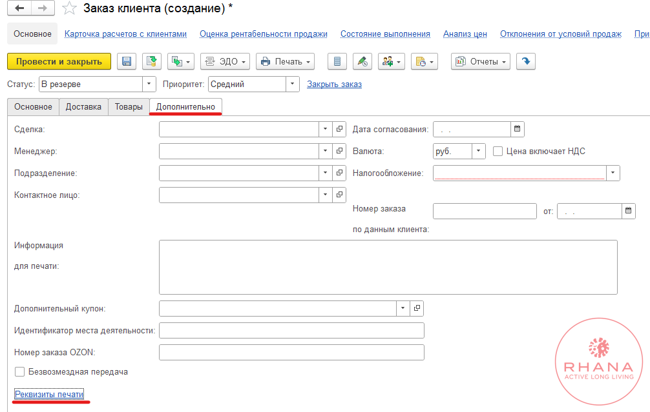
Task: Select the Дополнительно tab
Action: 185,107
